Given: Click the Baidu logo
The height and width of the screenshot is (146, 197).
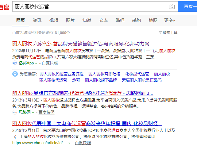Looking at the screenshot, I should coord(5,7).
